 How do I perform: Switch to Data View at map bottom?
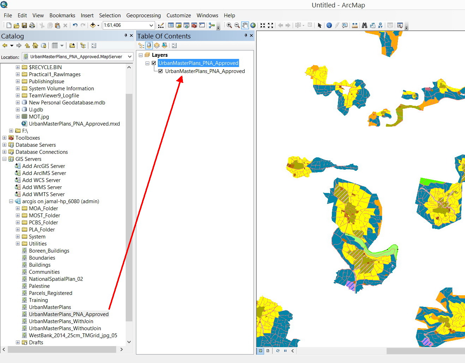pyautogui.click(x=261, y=351)
